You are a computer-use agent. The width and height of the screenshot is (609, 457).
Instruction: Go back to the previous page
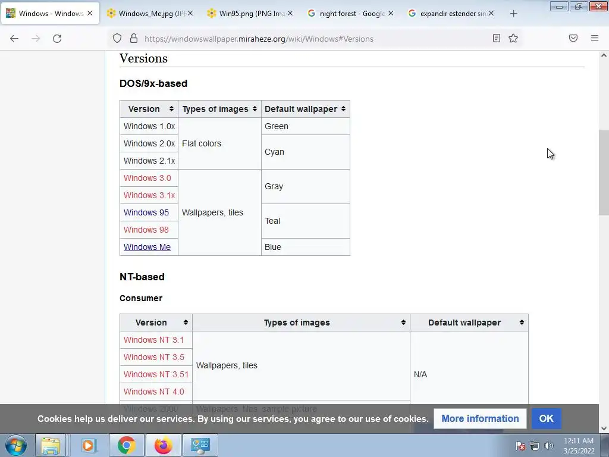[x=14, y=39]
